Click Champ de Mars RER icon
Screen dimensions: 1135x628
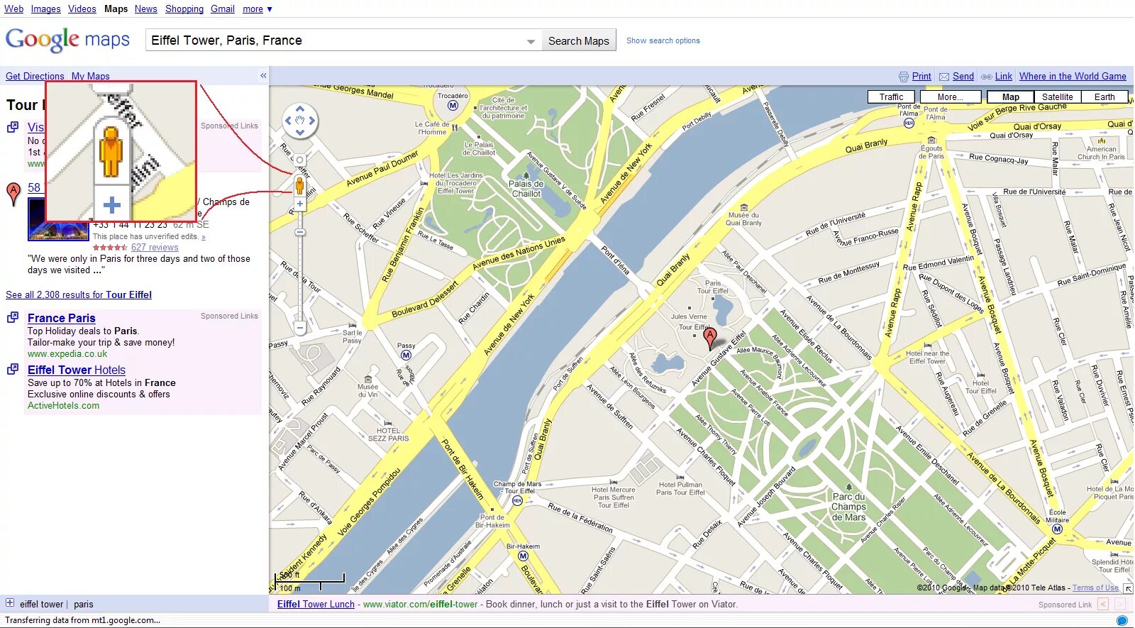(517, 500)
